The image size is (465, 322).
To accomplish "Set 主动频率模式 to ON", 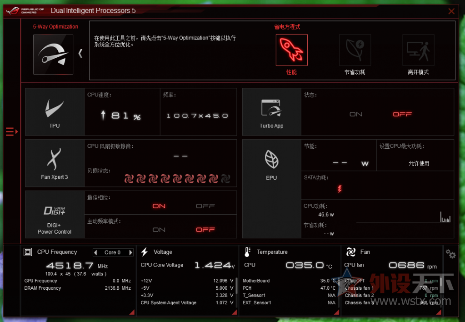I will pos(159,230).
